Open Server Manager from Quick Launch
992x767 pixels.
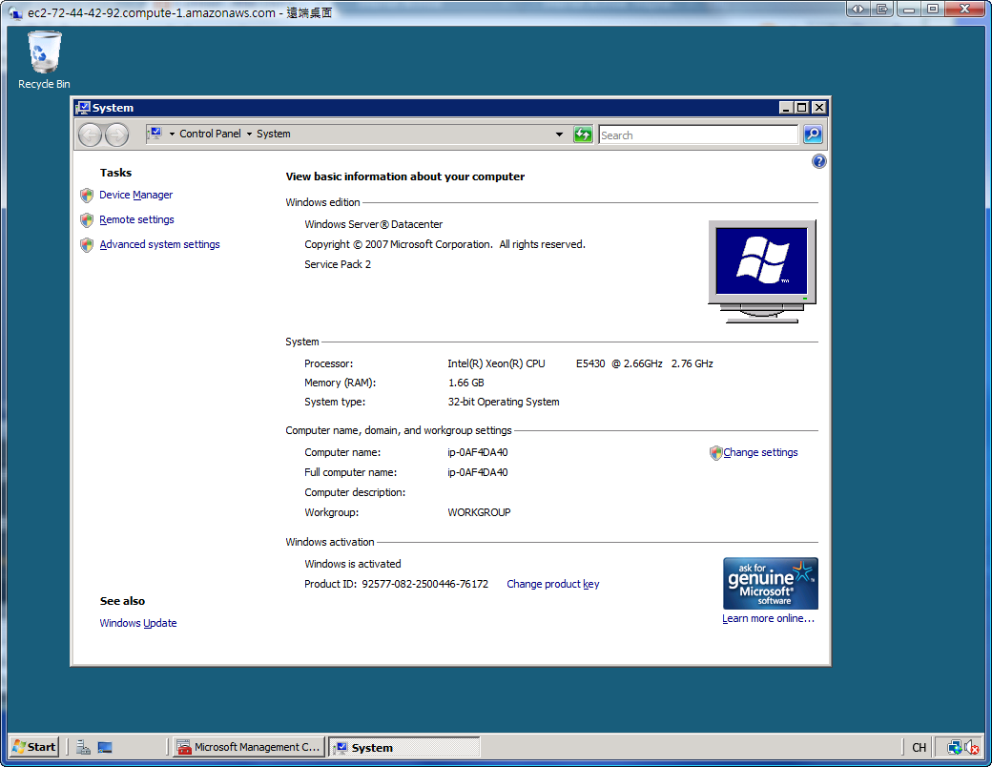click(83, 747)
